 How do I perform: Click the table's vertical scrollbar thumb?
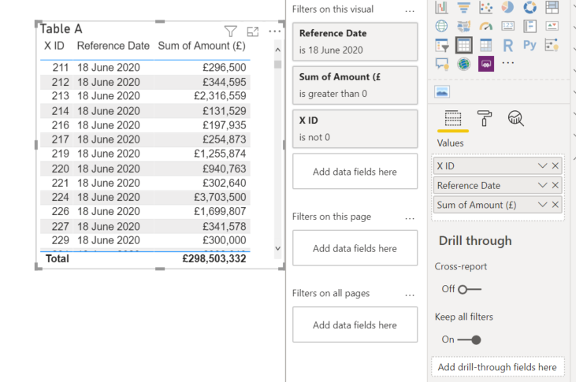click(277, 65)
